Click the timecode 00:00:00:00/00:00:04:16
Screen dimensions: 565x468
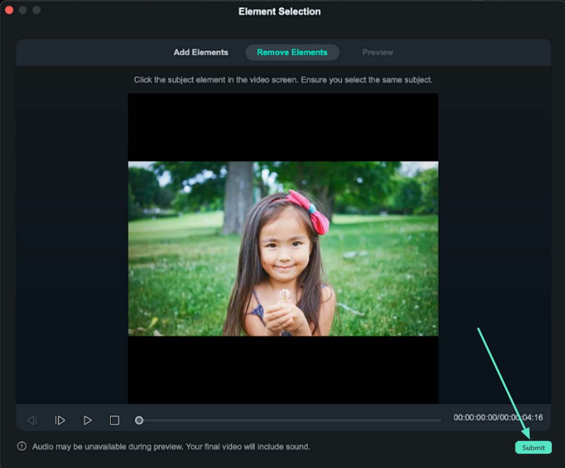coord(498,418)
